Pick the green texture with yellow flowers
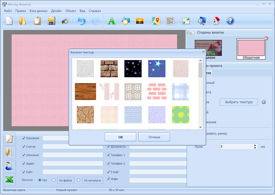The image size is (275, 195). coord(181,115)
